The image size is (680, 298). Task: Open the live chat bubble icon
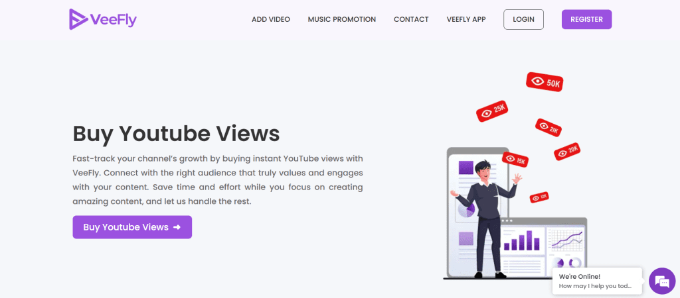(x=662, y=281)
